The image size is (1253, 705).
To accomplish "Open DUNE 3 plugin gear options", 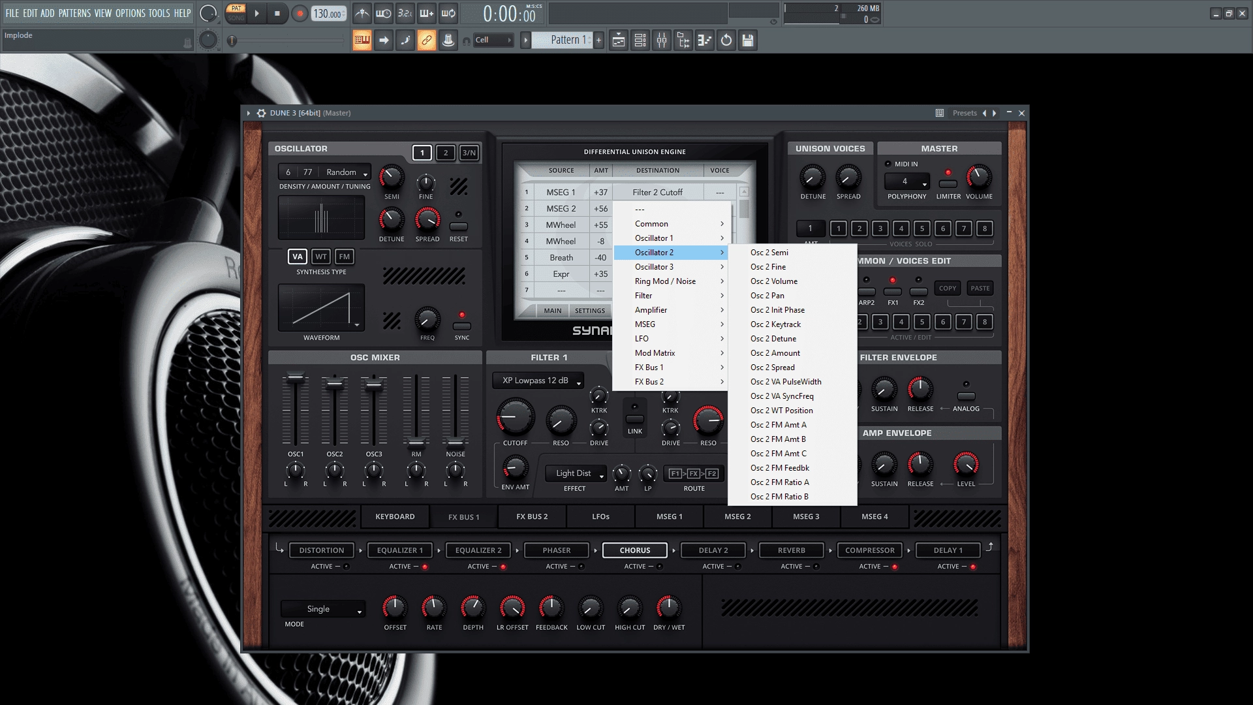I will coord(261,113).
